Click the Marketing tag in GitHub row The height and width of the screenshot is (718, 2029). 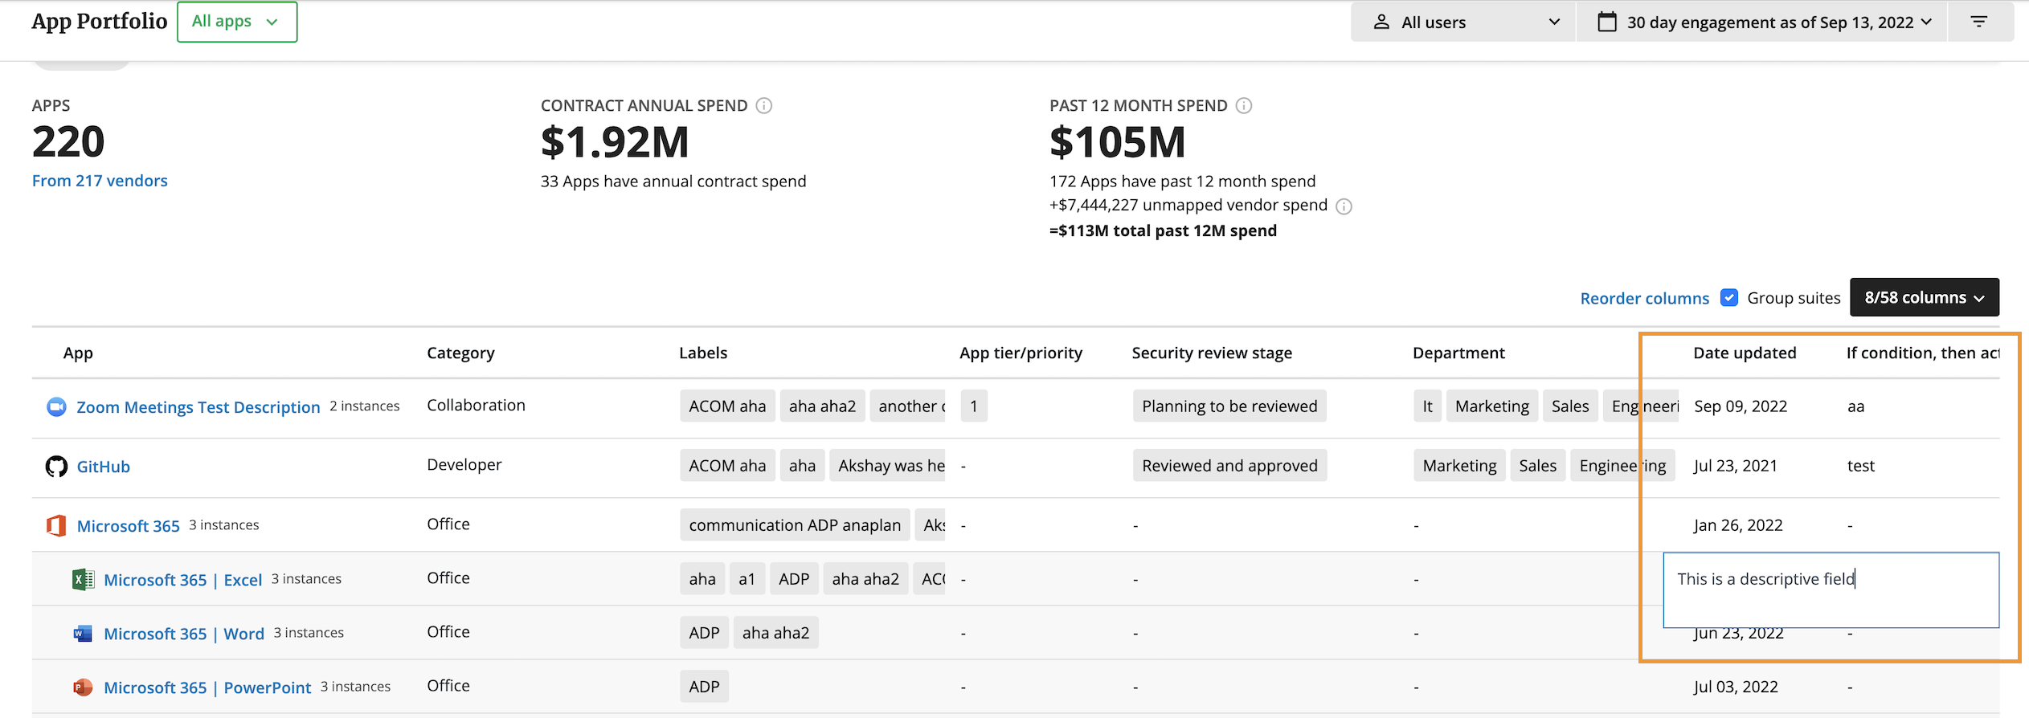pyautogui.click(x=1459, y=466)
